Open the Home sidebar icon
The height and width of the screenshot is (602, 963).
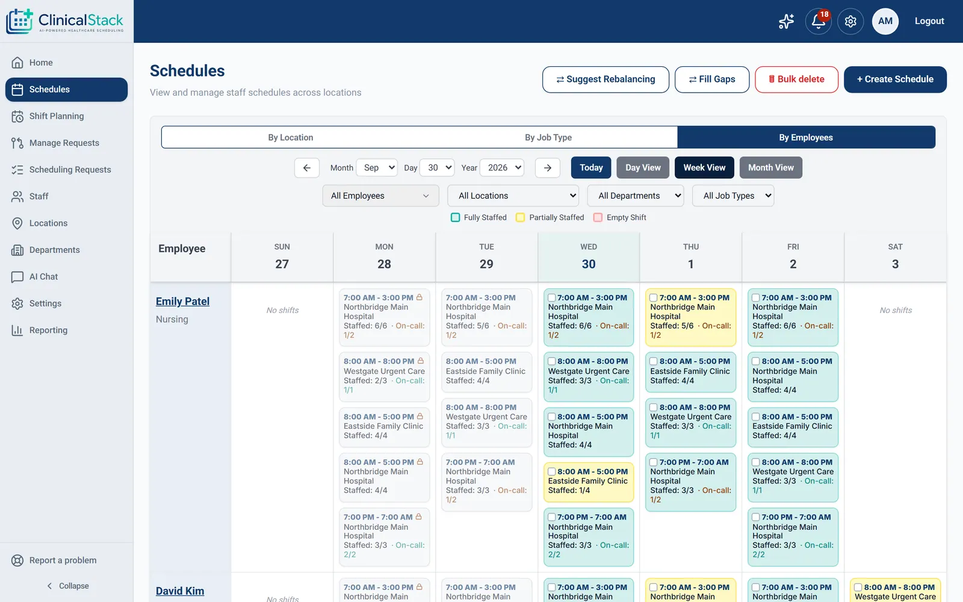coord(17,63)
